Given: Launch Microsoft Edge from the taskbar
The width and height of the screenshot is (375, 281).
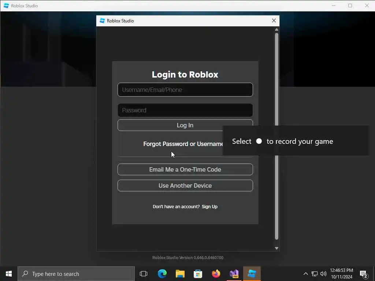Looking at the screenshot, I should [x=162, y=274].
